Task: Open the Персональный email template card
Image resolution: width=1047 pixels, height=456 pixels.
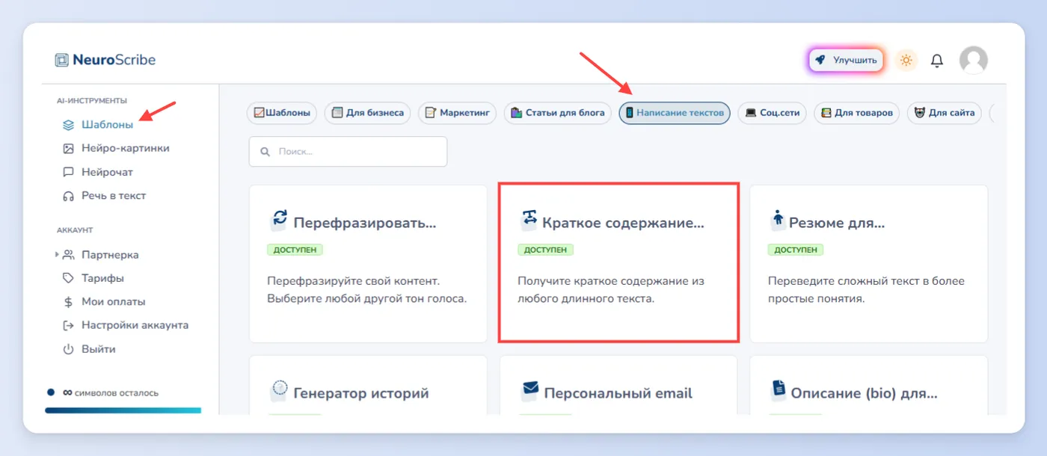Action: [618, 384]
